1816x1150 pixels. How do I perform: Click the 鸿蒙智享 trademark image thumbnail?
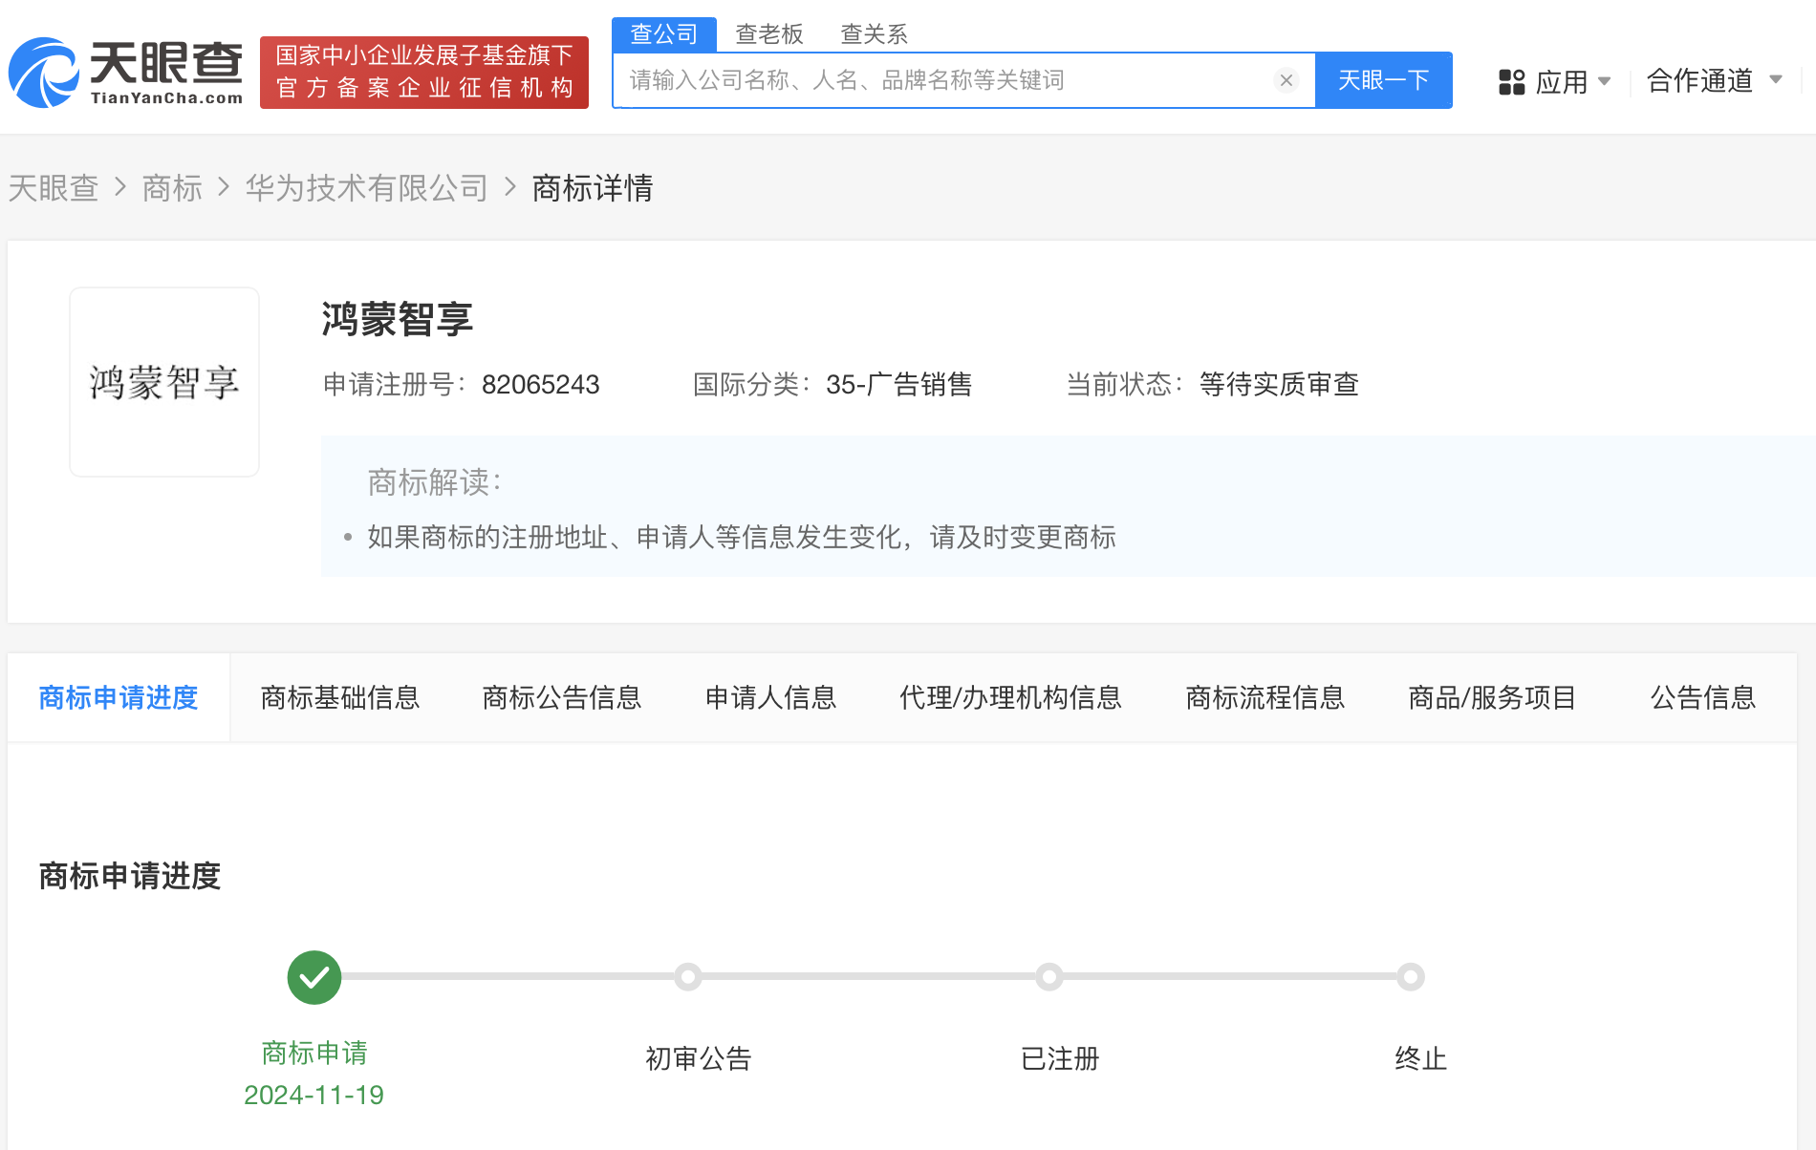click(164, 382)
